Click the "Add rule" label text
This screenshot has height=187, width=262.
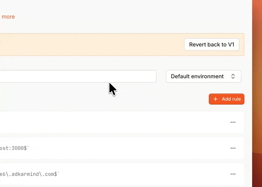pyautogui.click(x=231, y=99)
